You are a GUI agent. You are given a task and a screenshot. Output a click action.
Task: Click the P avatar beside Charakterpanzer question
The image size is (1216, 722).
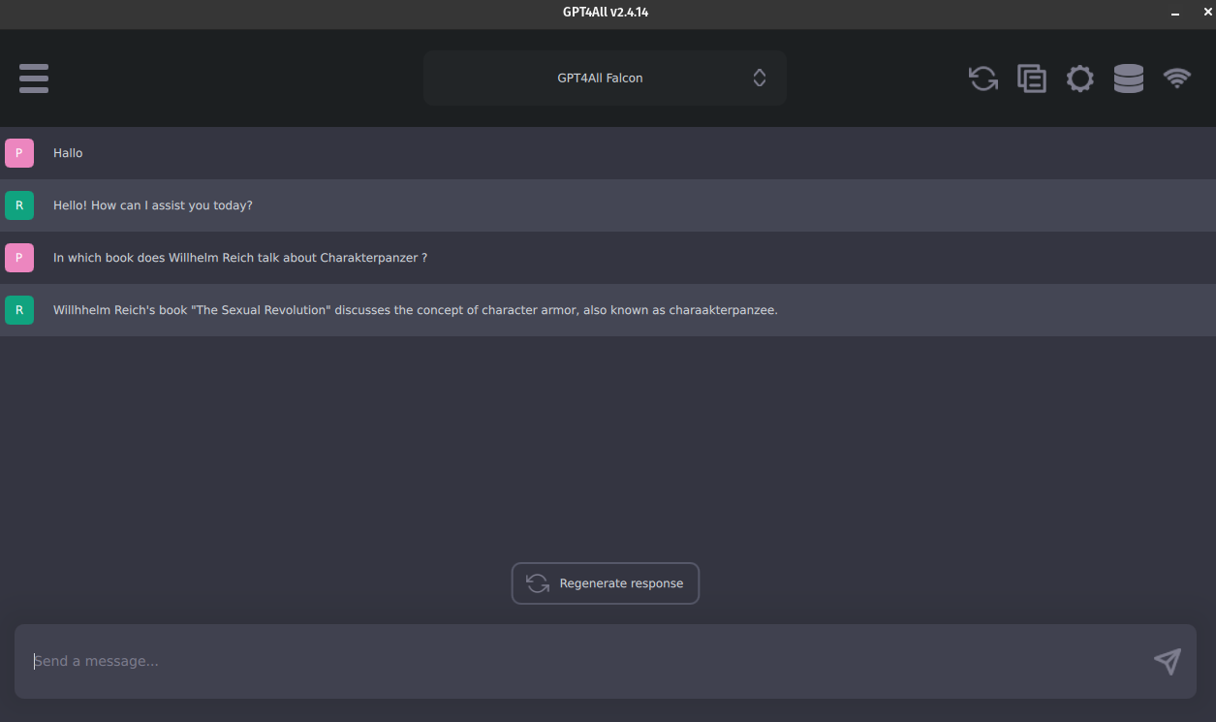(x=19, y=258)
